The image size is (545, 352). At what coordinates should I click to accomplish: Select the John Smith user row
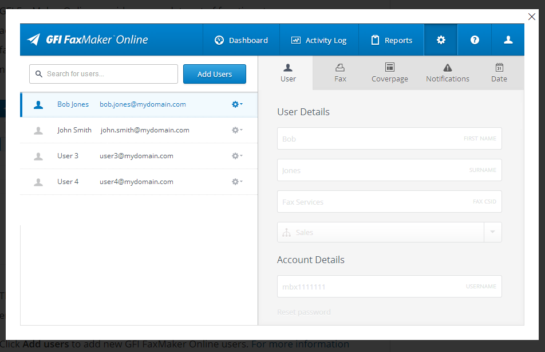click(x=139, y=130)
